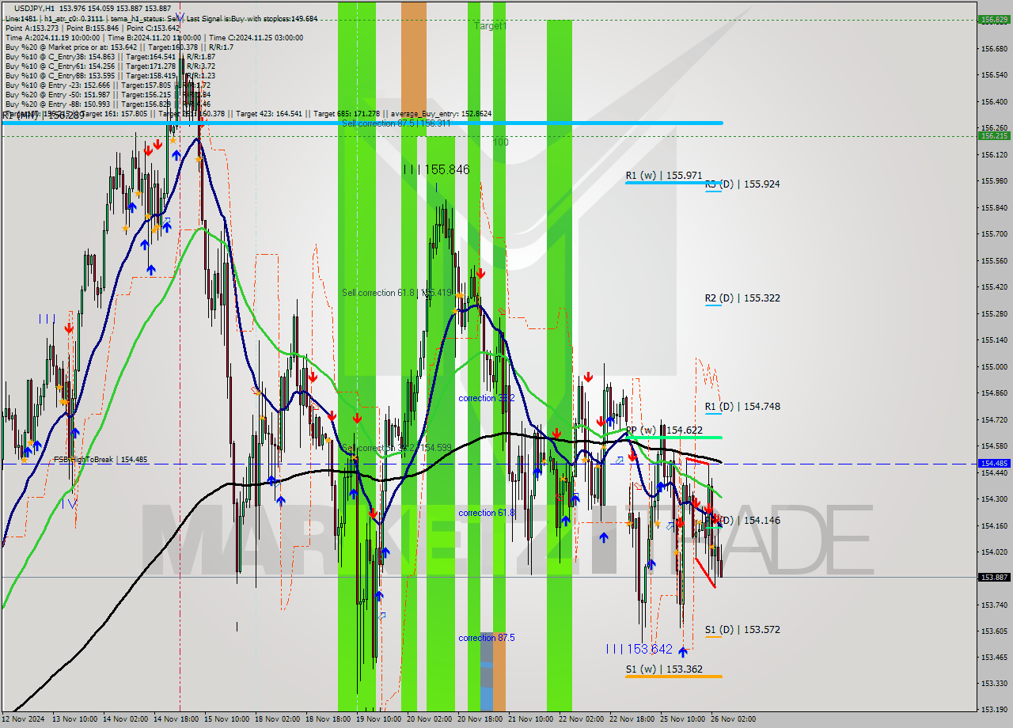
Task: Click the blue up arrow near 18 Nov 02:00 candles
Action: click(x=273, y=478)
